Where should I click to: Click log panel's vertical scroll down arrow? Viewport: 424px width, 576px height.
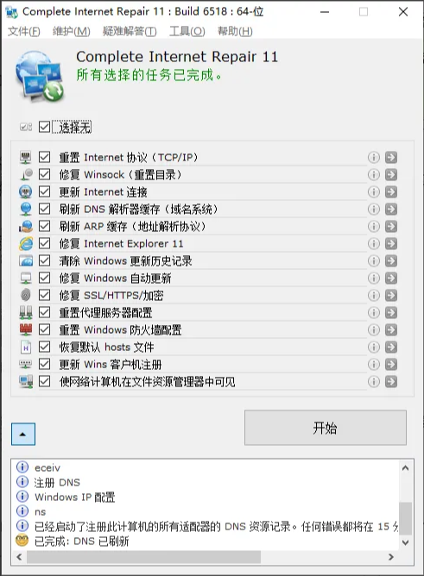click(406, 542)
